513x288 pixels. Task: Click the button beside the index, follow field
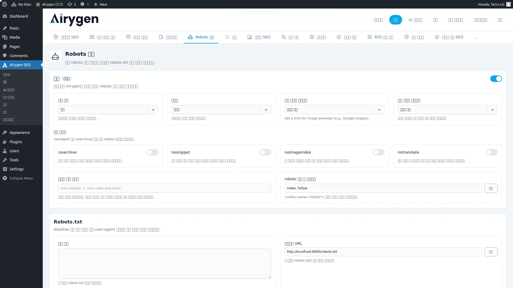pos(491,188)
